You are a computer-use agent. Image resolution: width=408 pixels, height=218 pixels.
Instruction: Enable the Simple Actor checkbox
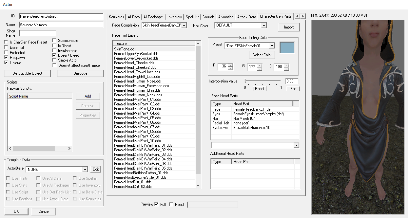click(54, 61)
